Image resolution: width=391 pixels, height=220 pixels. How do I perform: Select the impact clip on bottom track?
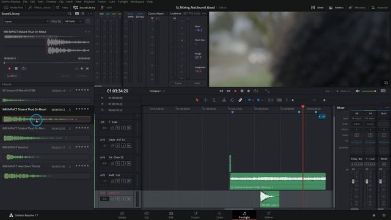(269, 199)
